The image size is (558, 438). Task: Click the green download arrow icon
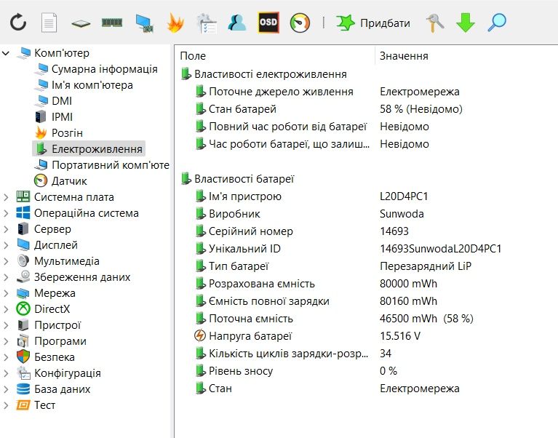466,23
